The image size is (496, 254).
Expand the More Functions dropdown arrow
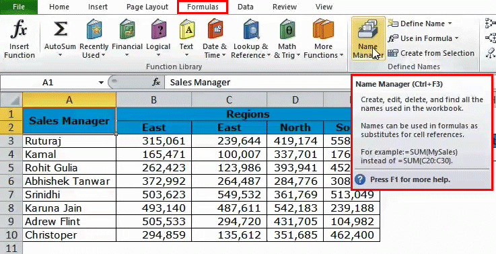[341, 55]
